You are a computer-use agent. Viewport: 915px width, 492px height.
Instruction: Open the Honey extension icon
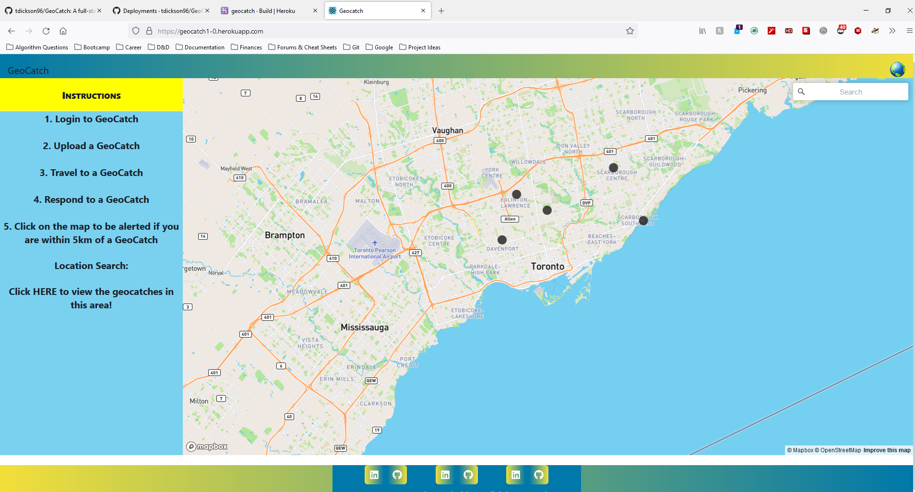[720, 31]
